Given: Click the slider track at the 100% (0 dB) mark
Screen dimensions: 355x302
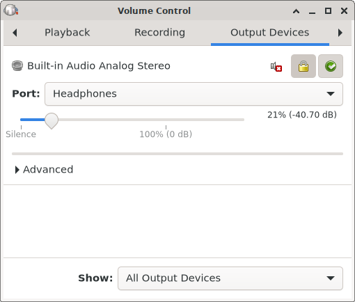Looking at the screenshot, I should [x=166, y=120].
